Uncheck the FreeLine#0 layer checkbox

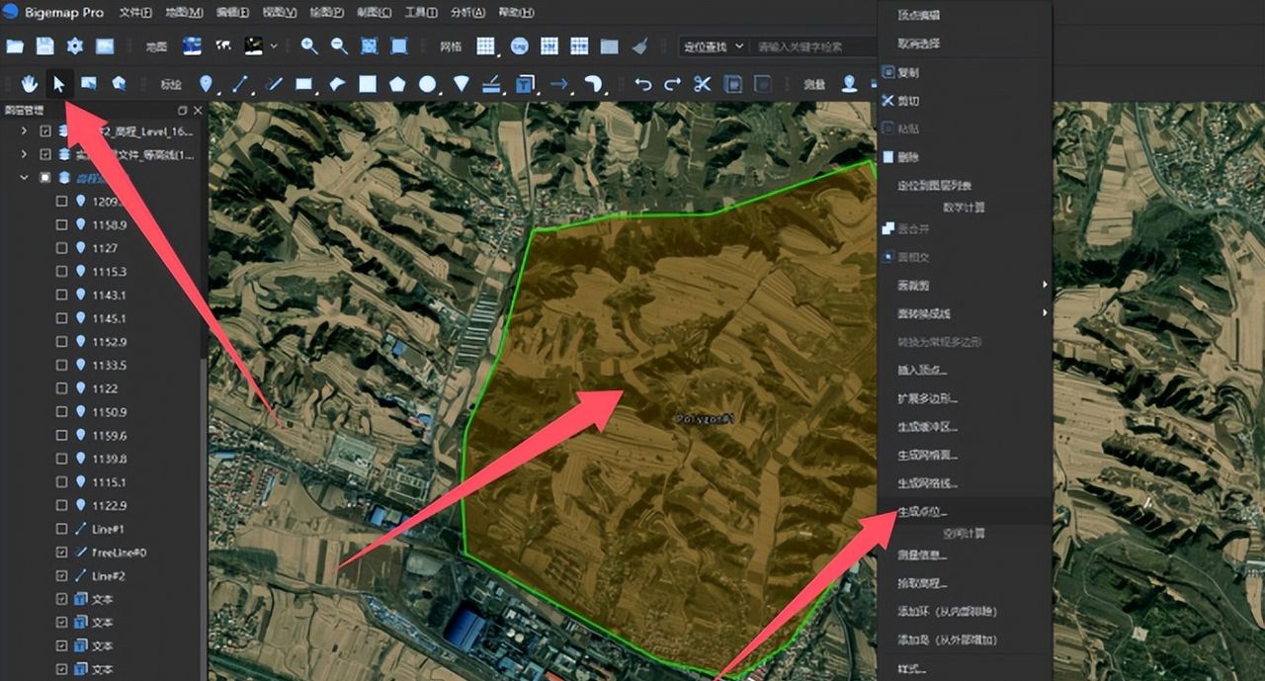[62, 553]
